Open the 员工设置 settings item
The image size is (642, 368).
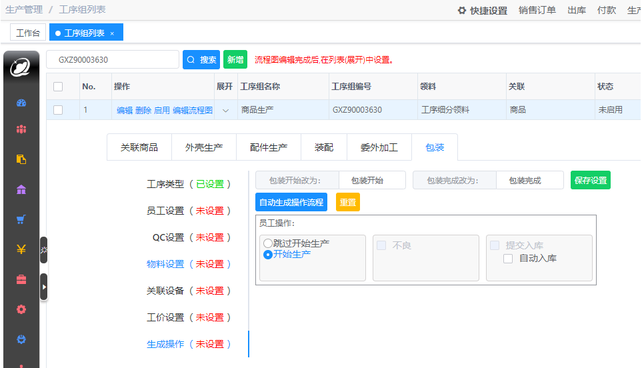(x=189, y=211)
